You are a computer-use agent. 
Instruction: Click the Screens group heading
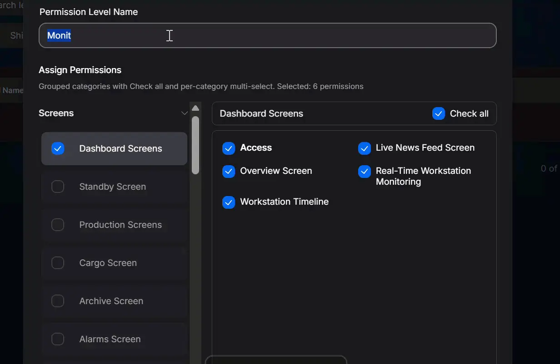click(x=56, y=113)
